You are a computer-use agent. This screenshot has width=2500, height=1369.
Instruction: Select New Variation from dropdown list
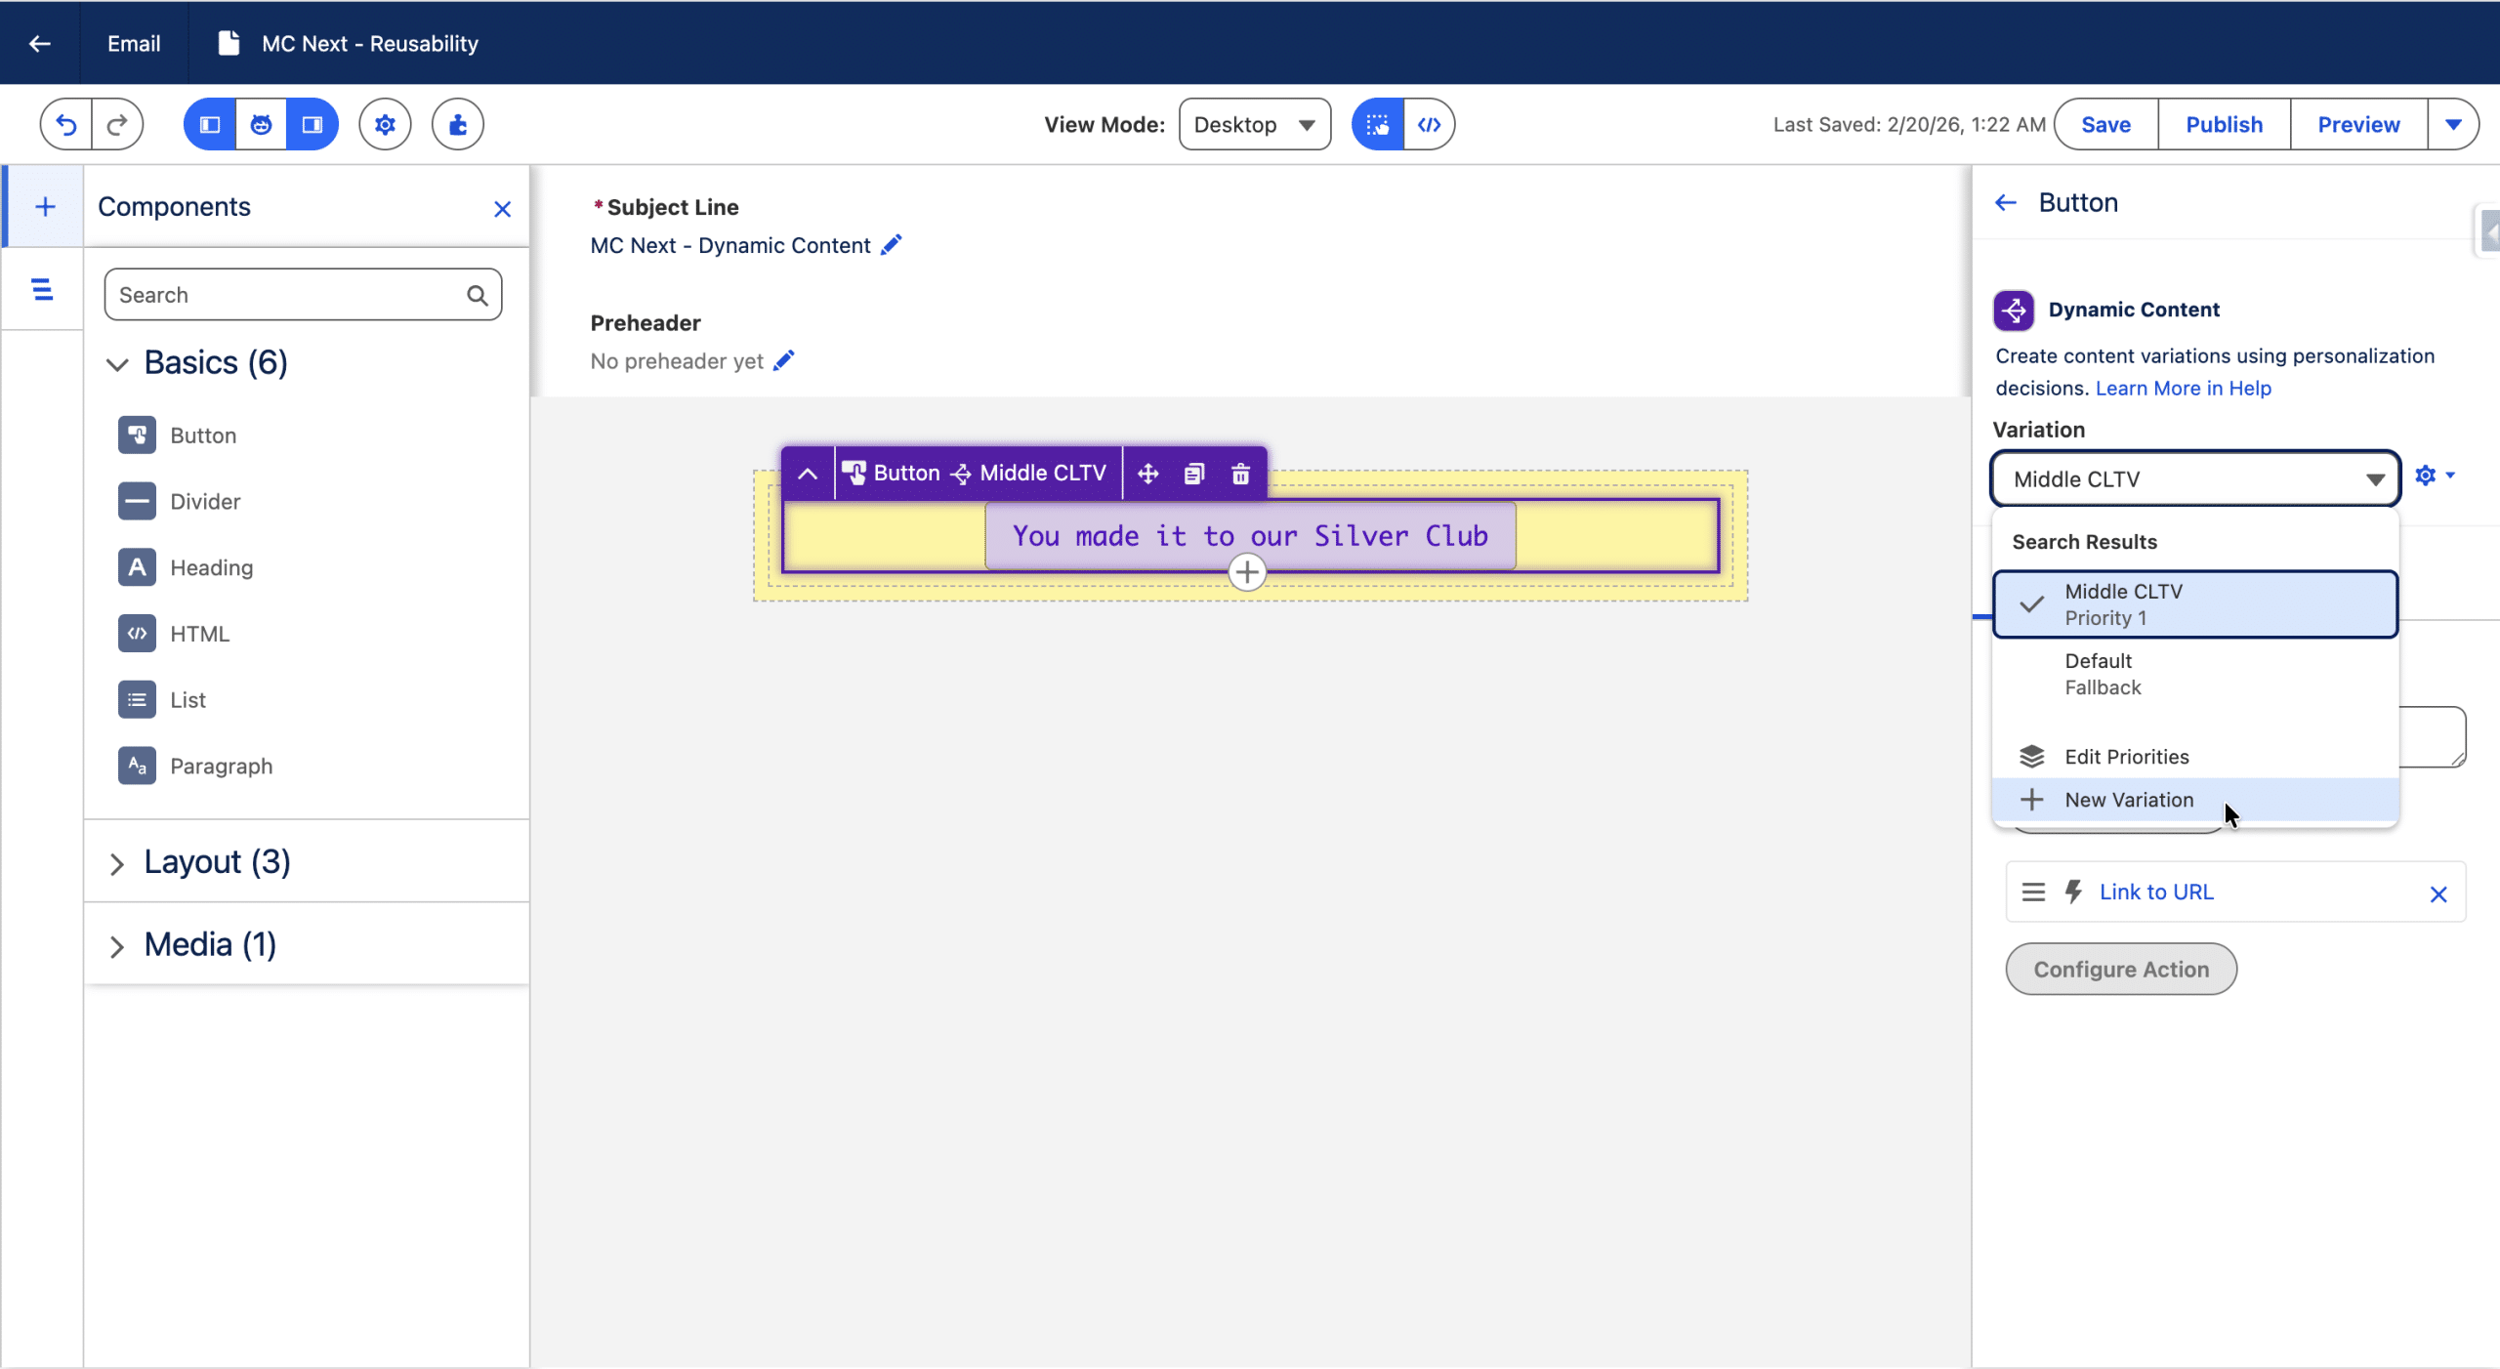(2128, 800)
